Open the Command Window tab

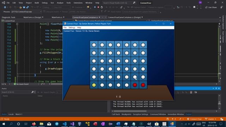(158, 114)
